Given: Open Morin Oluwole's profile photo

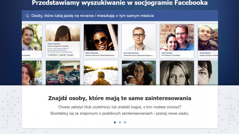Looking at the screenshot, I should click(101, 38).
